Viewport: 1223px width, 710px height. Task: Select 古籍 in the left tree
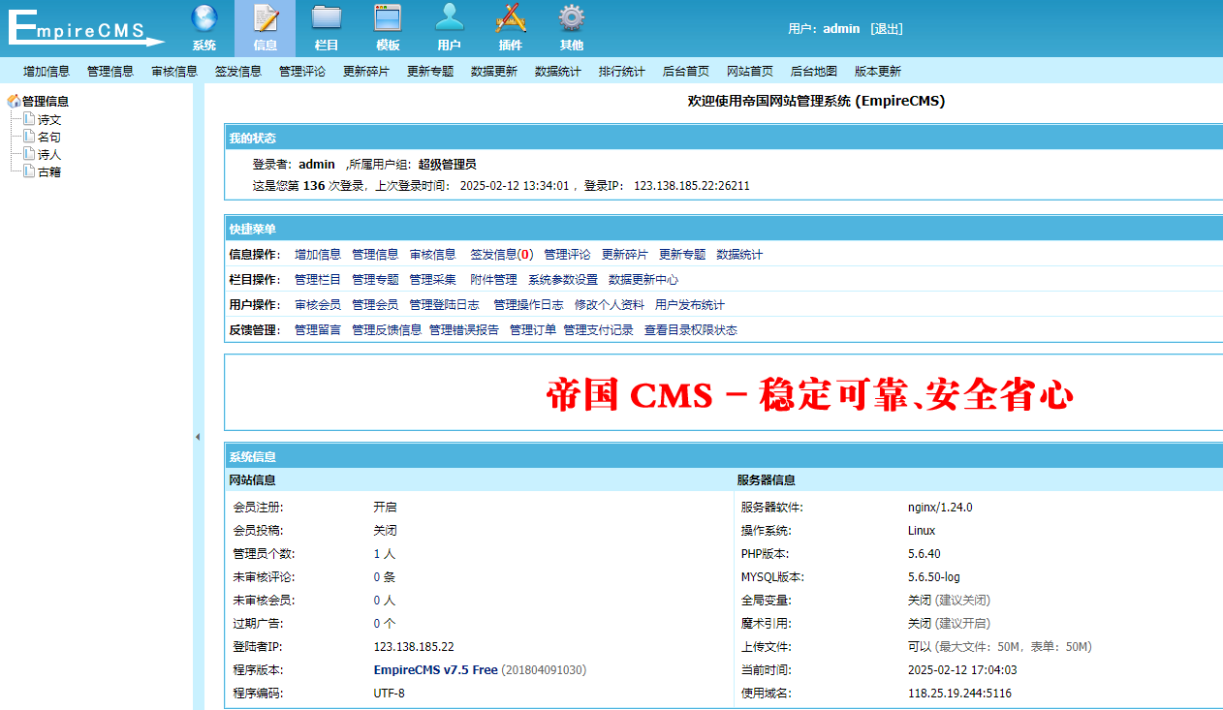click(49, 172)
